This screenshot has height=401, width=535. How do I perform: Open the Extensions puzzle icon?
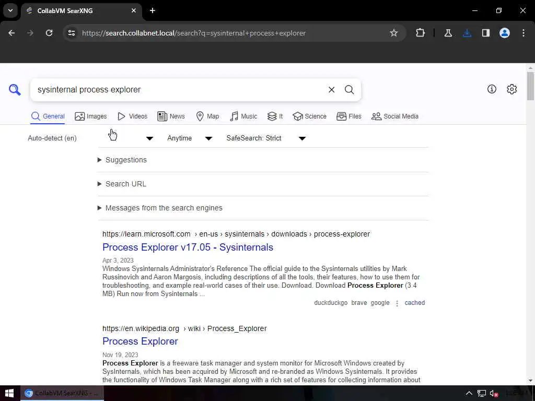coord(421,33)
